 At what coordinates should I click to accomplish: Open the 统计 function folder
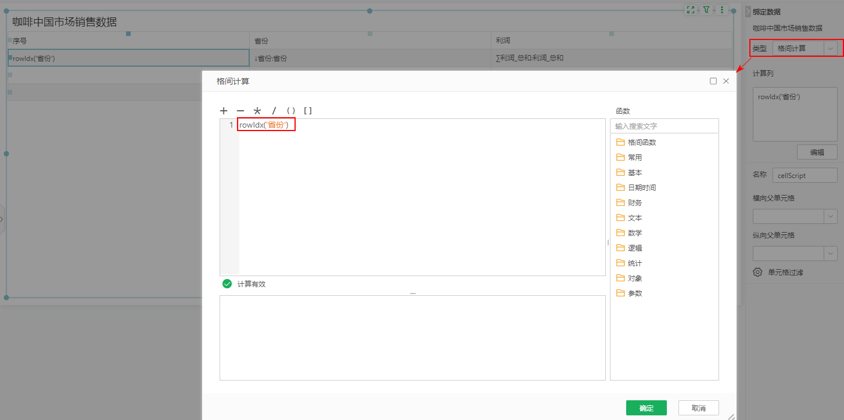629,263
